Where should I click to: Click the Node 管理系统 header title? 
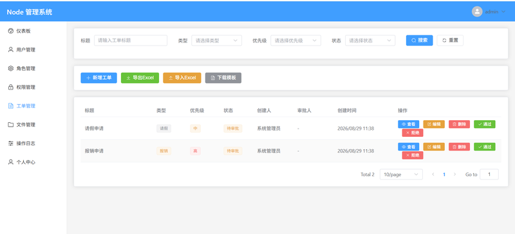(30, 12)
